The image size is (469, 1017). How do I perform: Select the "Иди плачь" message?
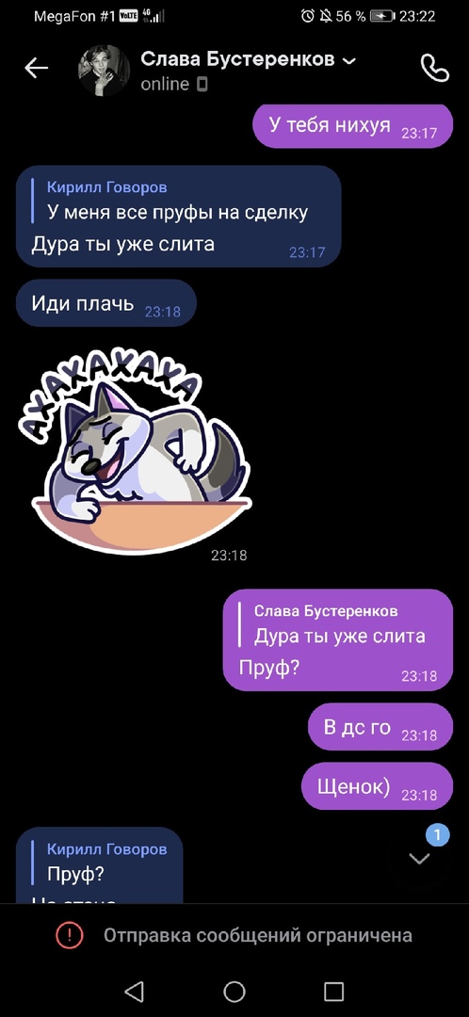105,303
